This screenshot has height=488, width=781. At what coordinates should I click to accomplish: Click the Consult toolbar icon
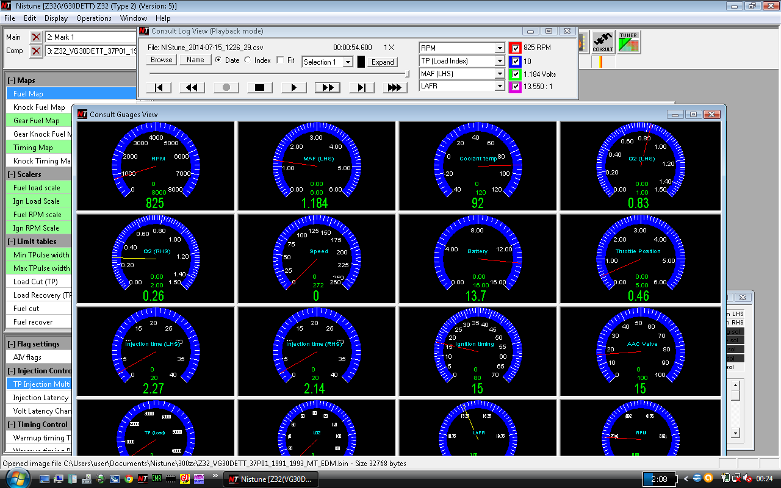coord(603,42)
